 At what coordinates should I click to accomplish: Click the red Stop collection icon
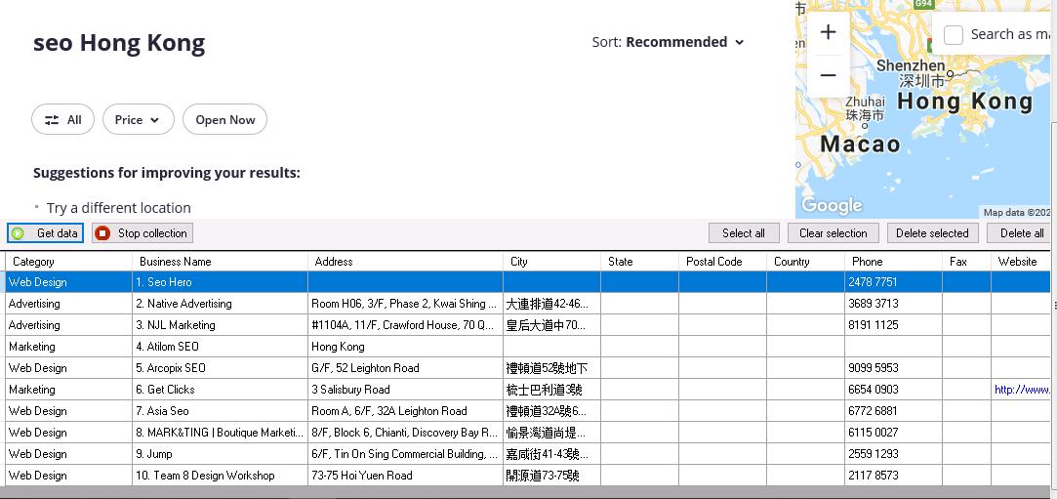(x=102, y=233)
